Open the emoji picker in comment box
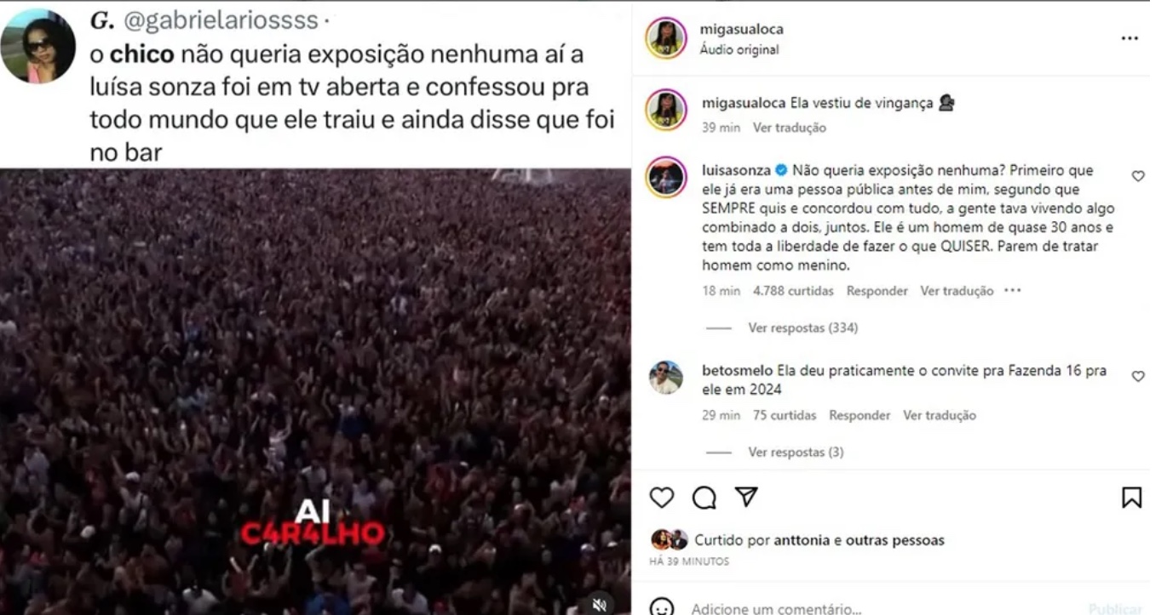The width and height of the screenshot is (1167, 615). pos(662,608)
